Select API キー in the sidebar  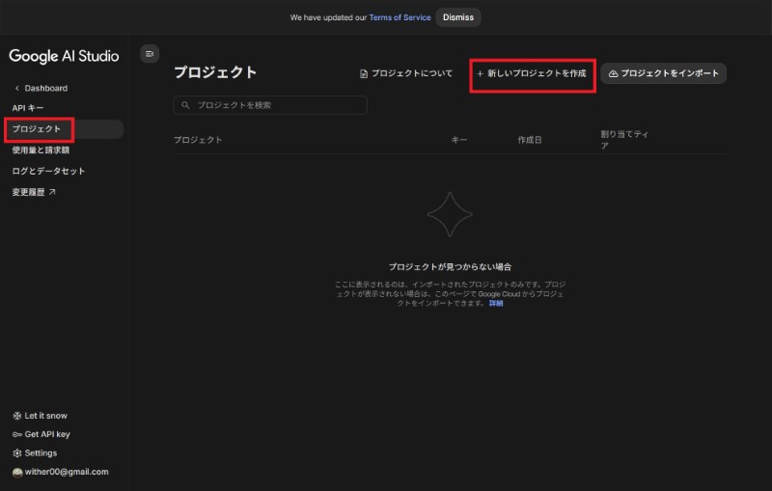pyautogui.click(x=28, y=107)
